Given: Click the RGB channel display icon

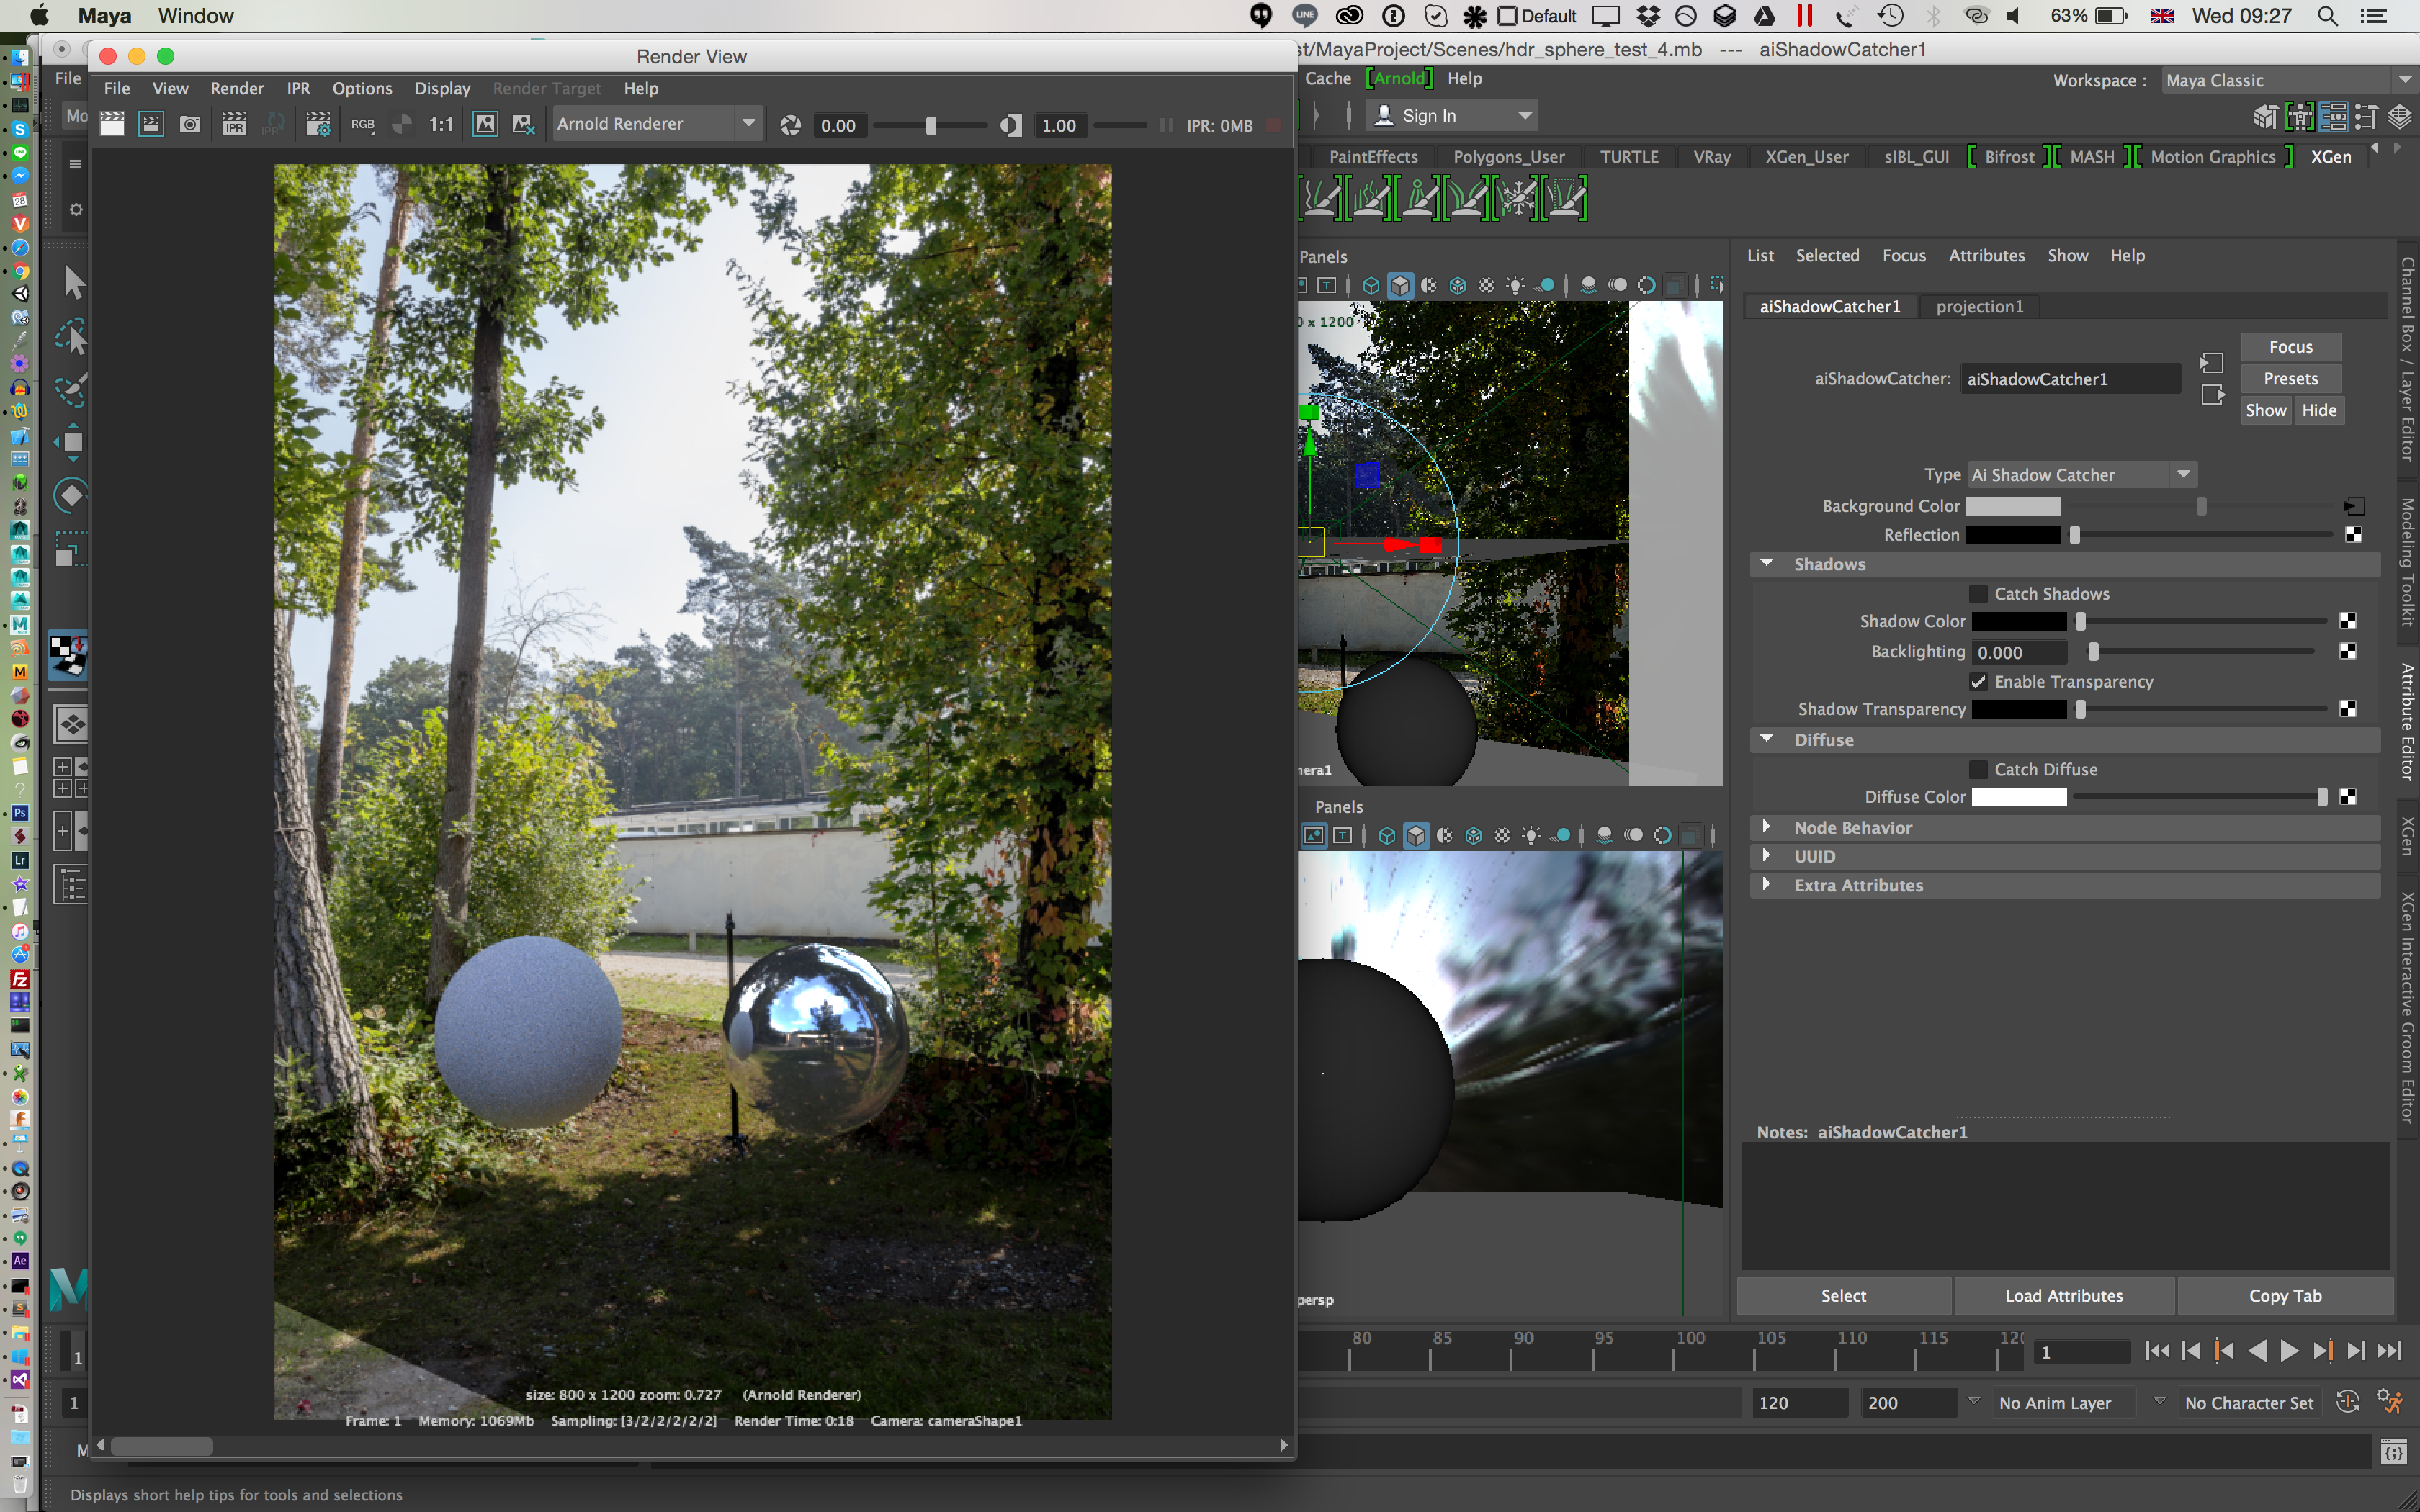Looking at the screenshot, I should [x=363, y=124].
